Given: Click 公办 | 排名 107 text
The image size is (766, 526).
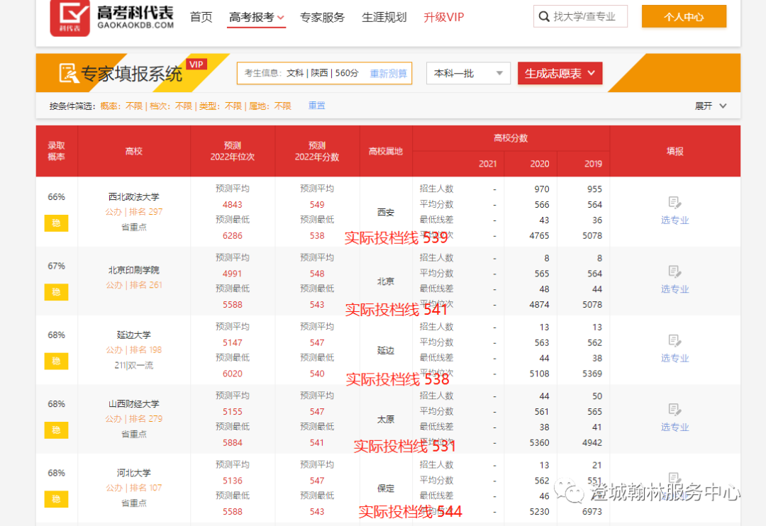Looking at the screenshot, I should 134,488.
